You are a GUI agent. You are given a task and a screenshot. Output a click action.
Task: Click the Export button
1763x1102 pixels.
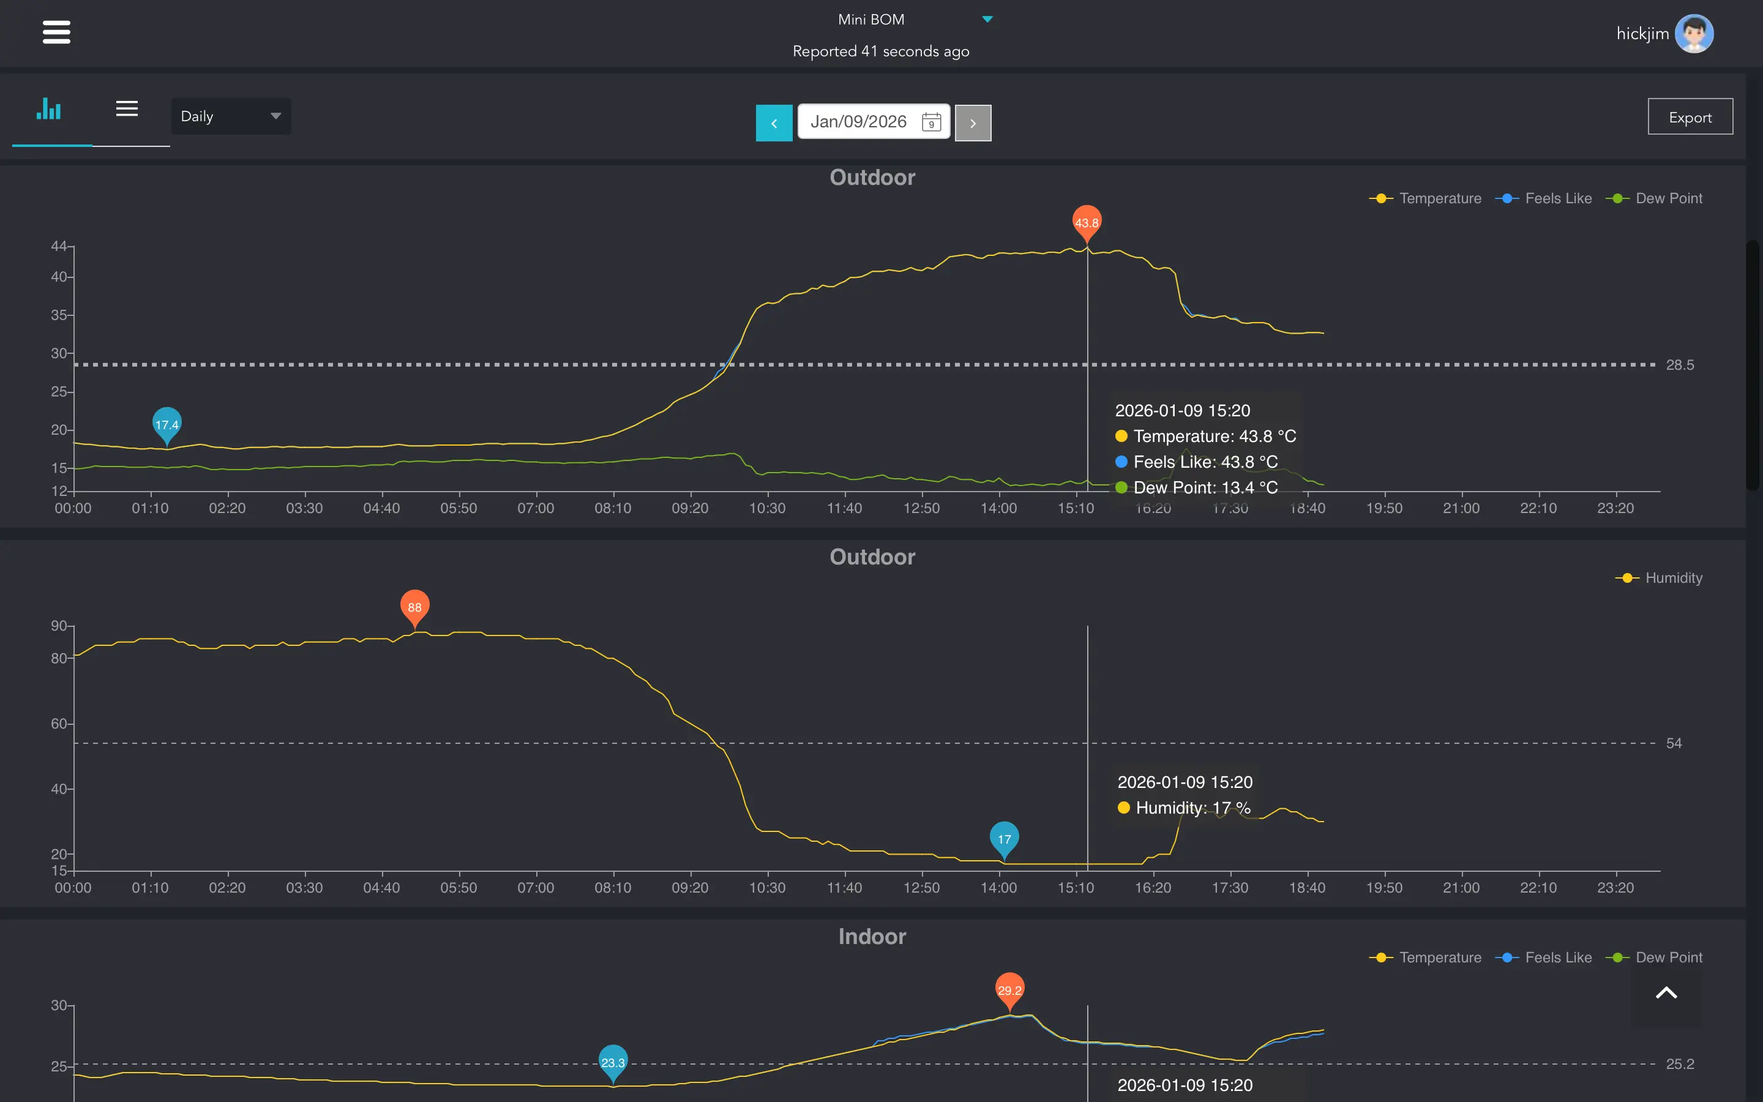(1690, 118)
